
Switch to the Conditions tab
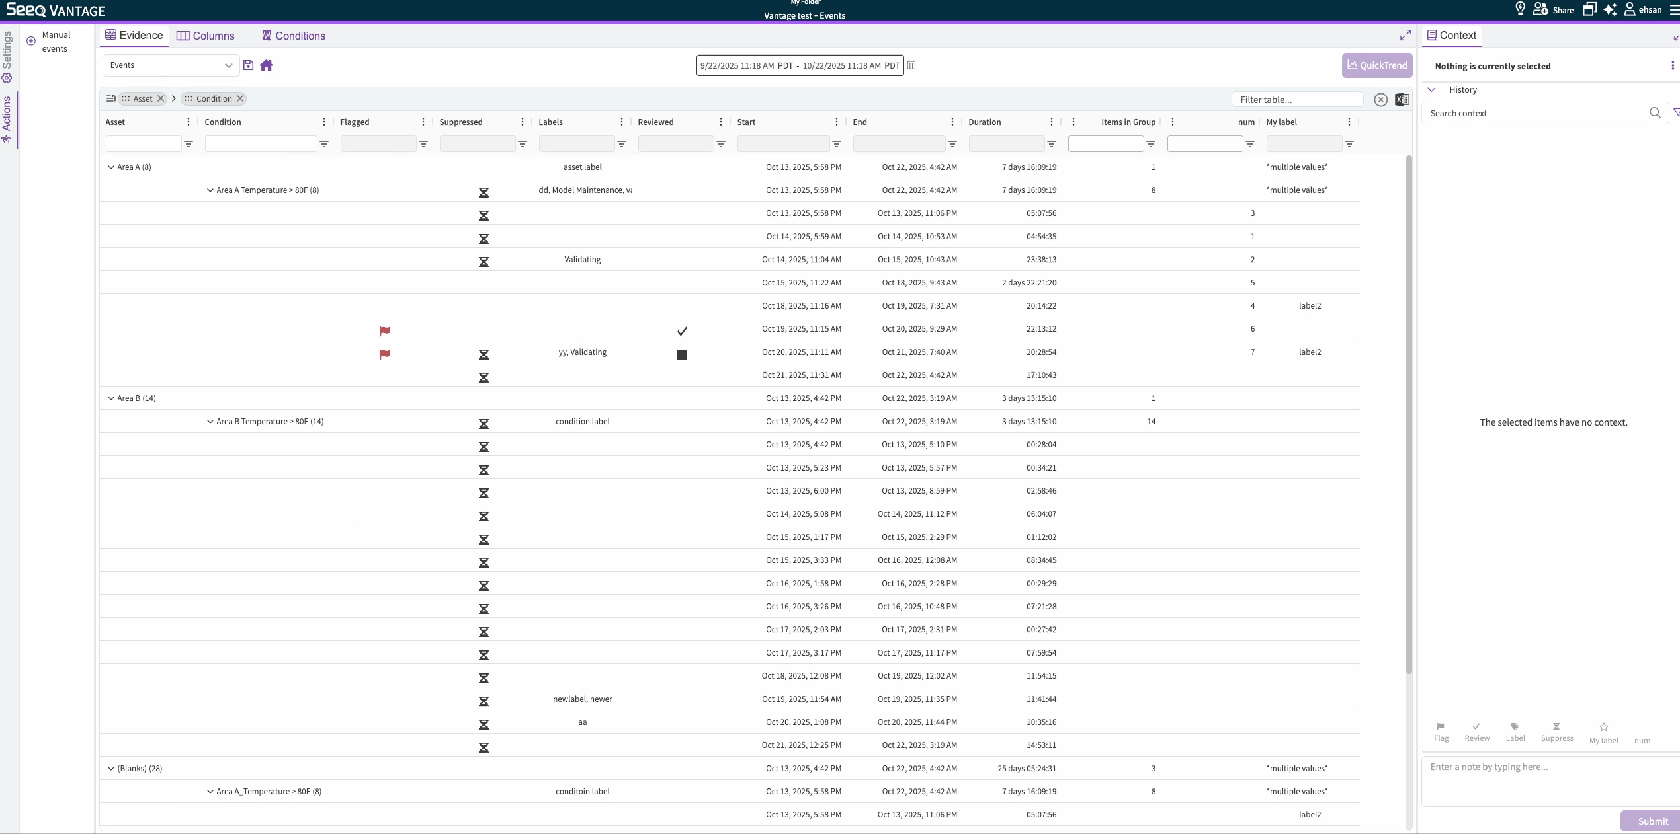(294, 36)
